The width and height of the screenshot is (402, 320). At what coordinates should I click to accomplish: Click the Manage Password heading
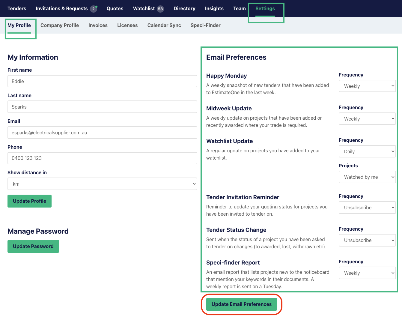[x=38, y=231]
